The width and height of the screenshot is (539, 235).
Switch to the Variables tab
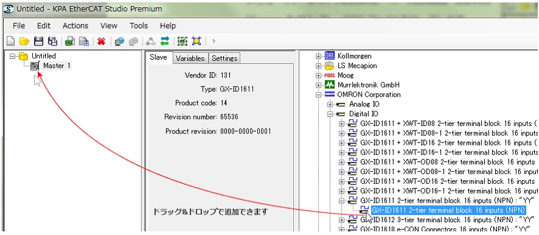[190, 58]
